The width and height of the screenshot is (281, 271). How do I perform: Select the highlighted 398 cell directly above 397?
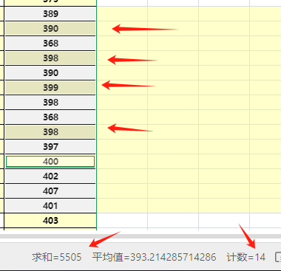[x=50, y=132]
